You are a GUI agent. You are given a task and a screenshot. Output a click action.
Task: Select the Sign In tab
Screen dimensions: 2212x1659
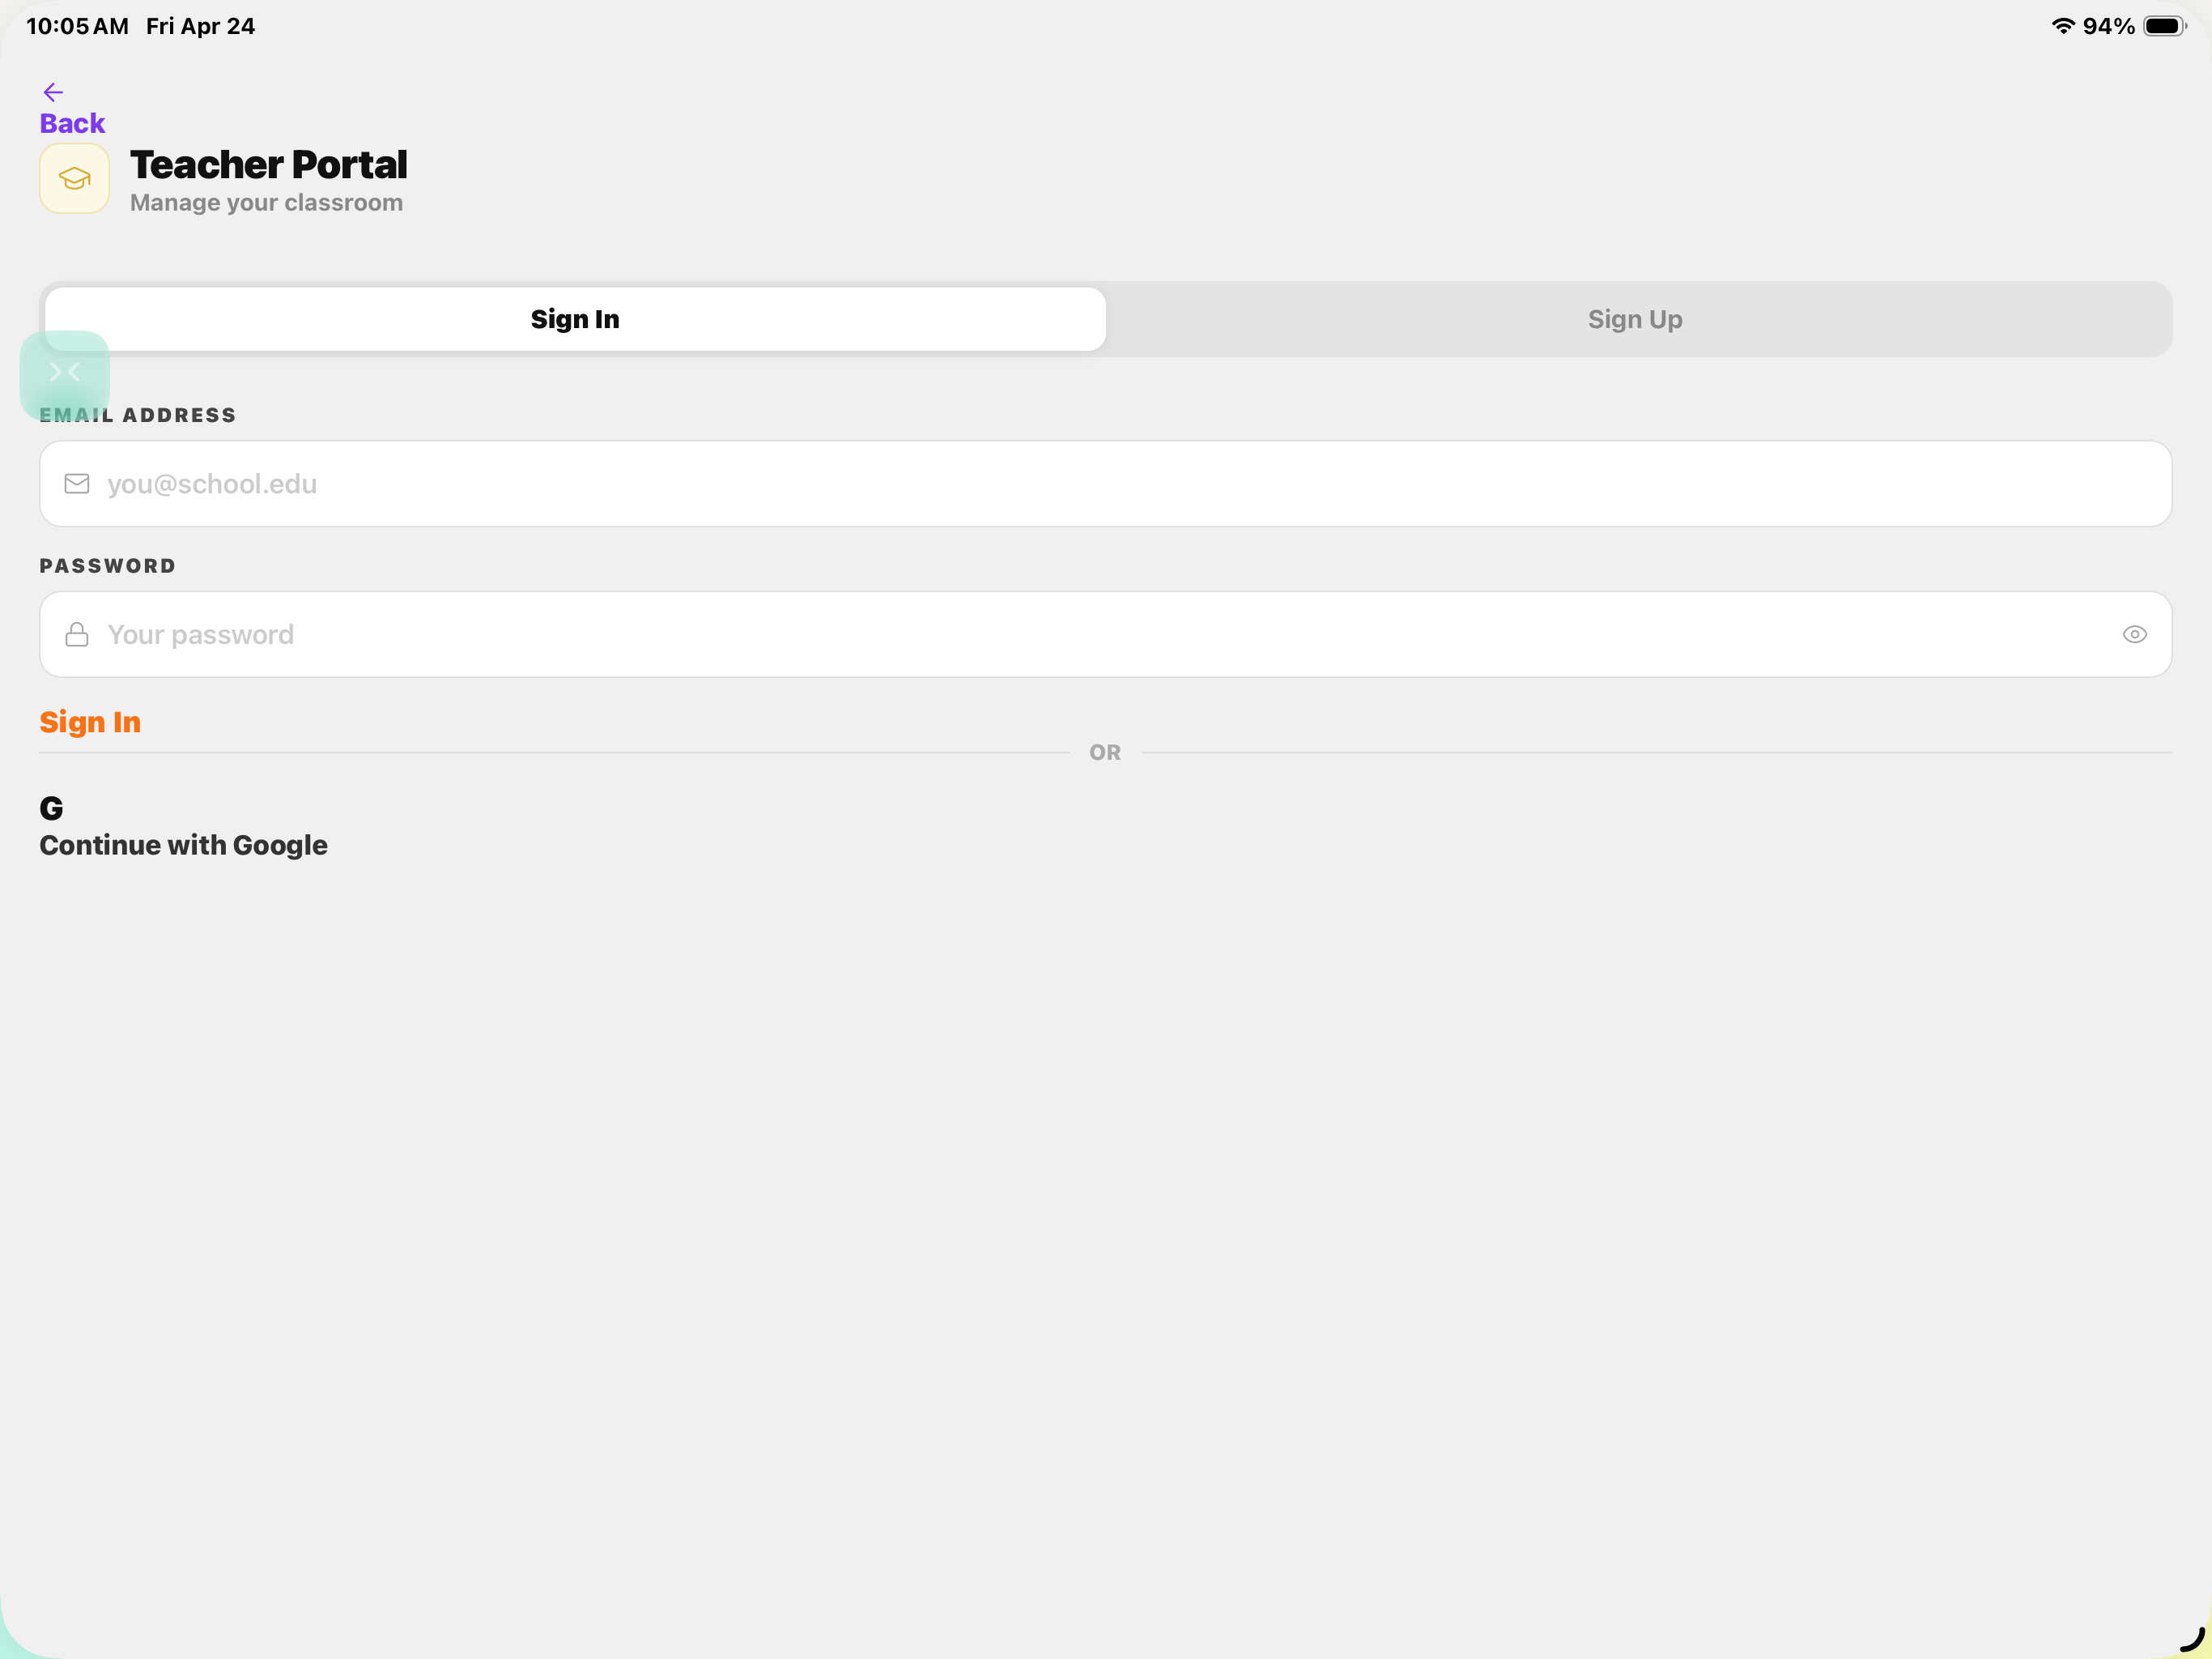click(575, 319)
